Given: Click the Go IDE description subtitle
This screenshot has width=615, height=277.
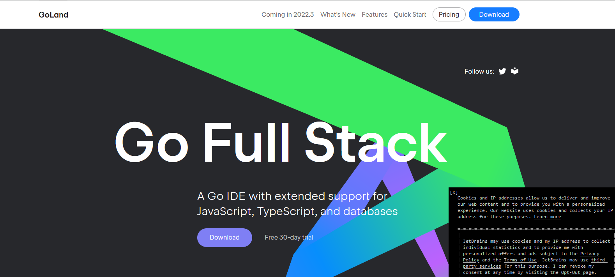Looking at the screenshot, I should 297,203.
